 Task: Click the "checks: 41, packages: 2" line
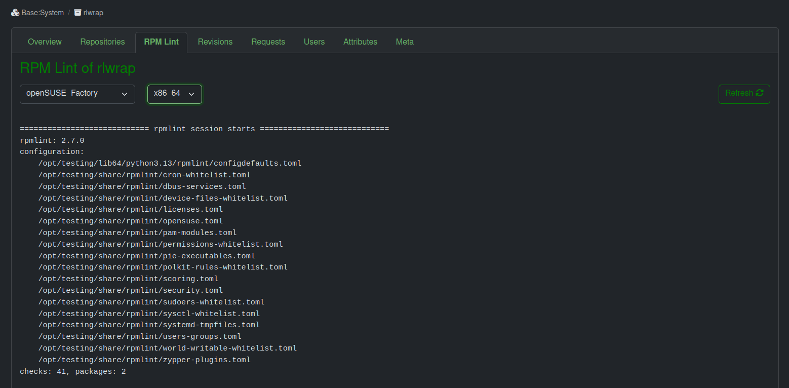[73, 372]
